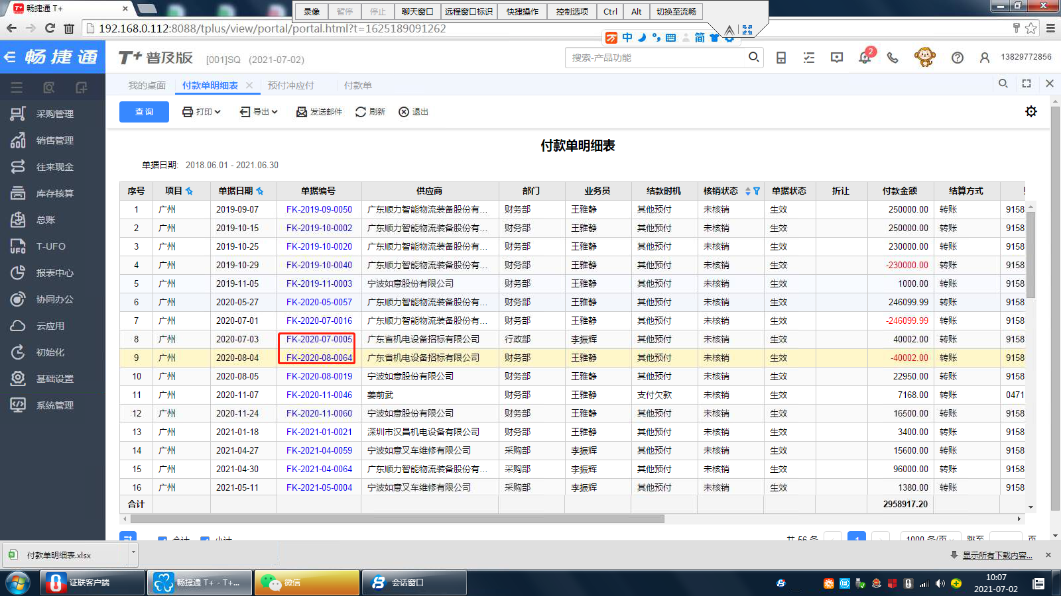Sort by 项目 column arrow
This screenshot has height=596, width=1061.
(x=189, y=191)
